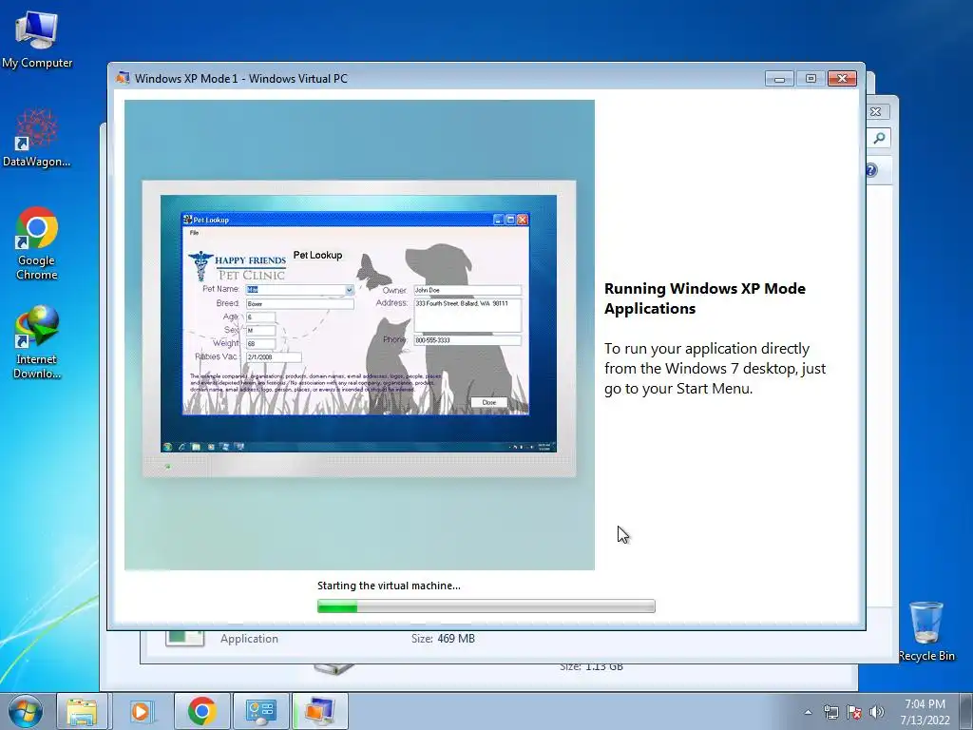Select the 'Running Windows XP Mode Applications' heading

click(705, 298)
